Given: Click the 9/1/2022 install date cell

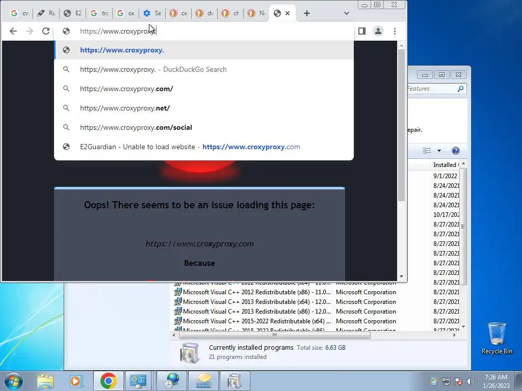Looking at the screenshot, I should 446,176.
